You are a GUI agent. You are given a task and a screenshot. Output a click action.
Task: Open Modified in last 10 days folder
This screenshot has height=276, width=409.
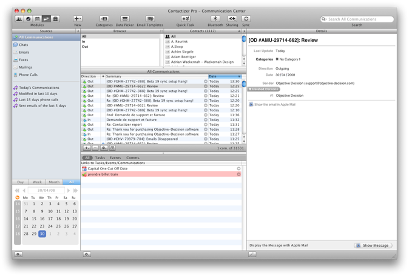click(38, 94)
